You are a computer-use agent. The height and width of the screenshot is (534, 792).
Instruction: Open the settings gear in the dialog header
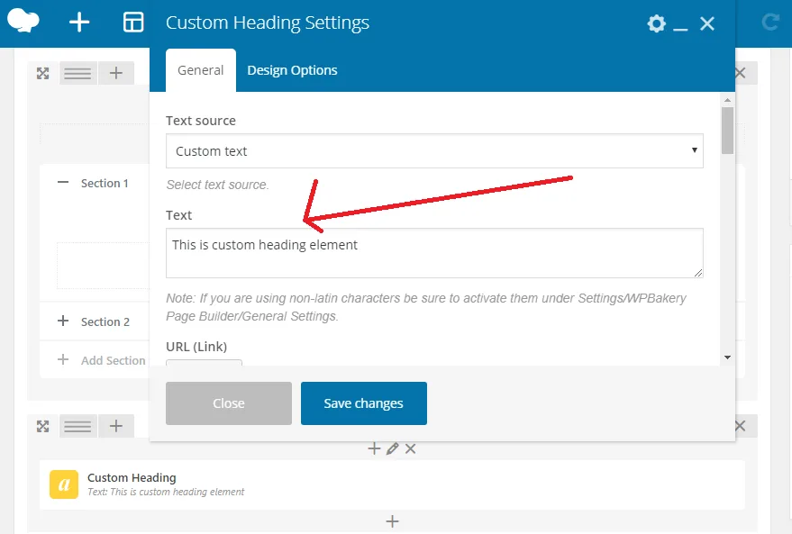pos(657,24)
